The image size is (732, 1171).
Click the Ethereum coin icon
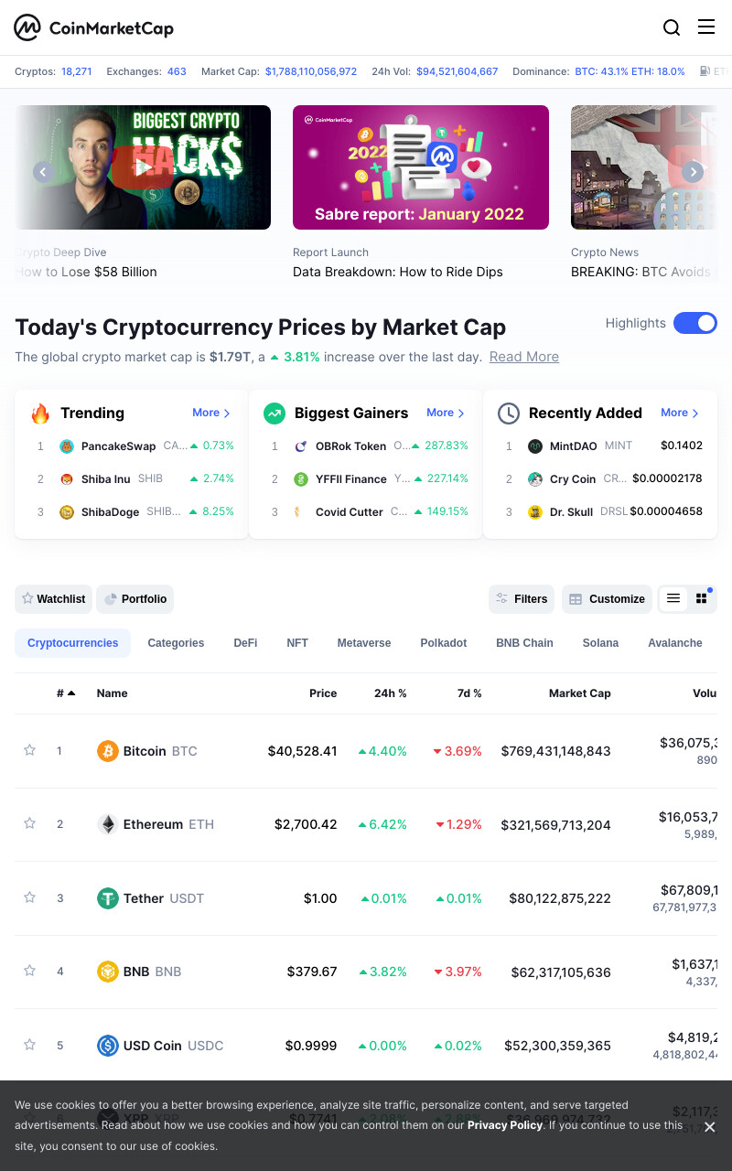pyautogui.click(x=108, y=824)
